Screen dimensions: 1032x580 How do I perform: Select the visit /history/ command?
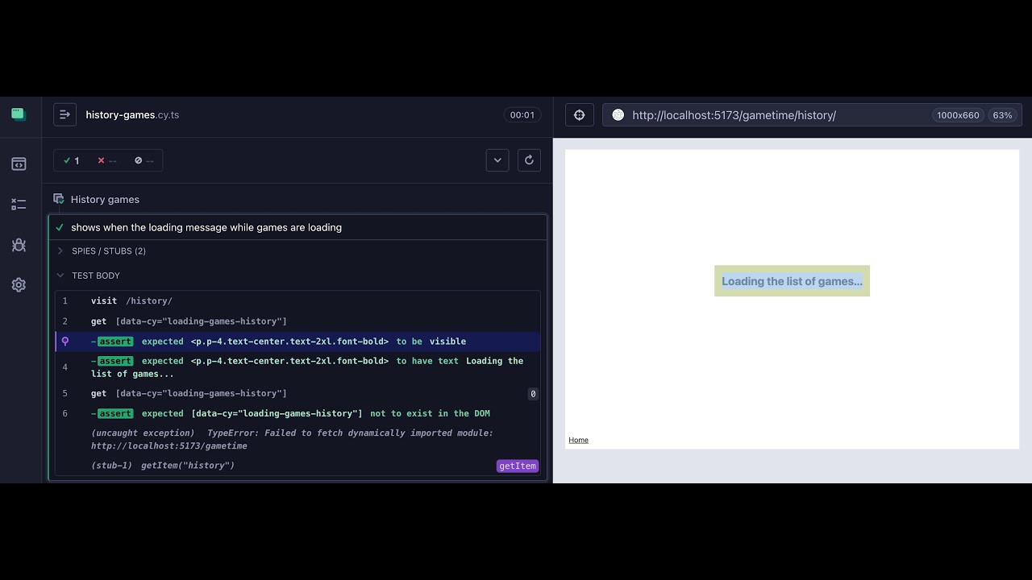pyautogui.click(x=298, y=301)
